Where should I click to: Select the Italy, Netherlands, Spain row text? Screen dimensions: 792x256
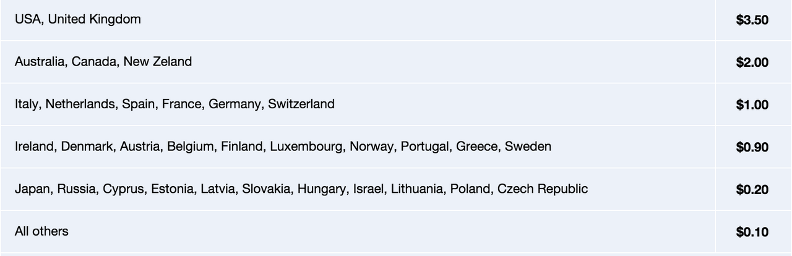174,104
